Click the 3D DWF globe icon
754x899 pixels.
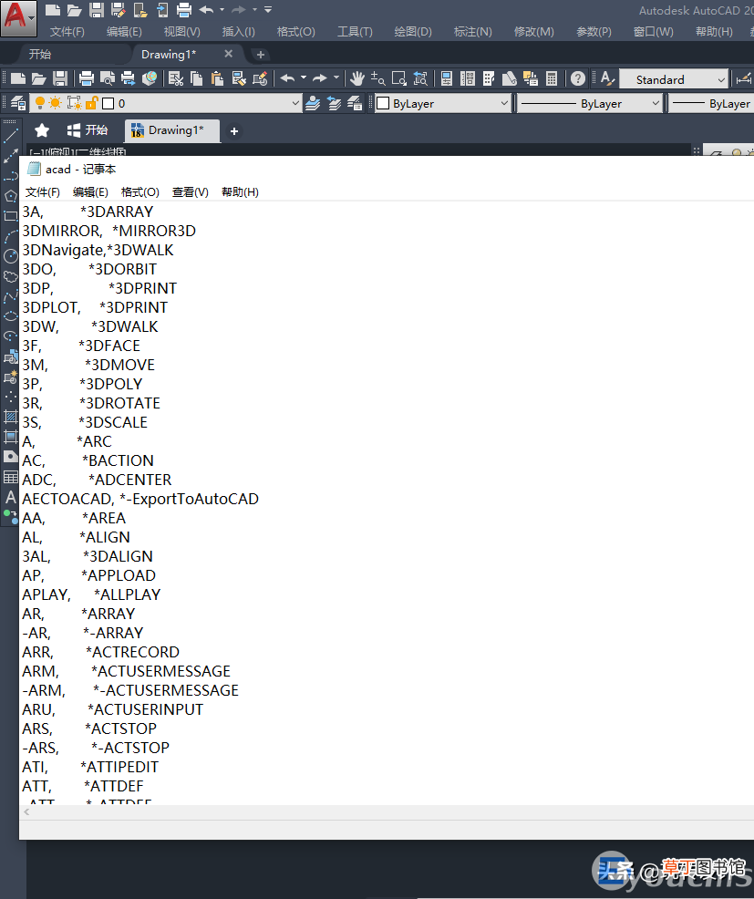coord(150,78)
